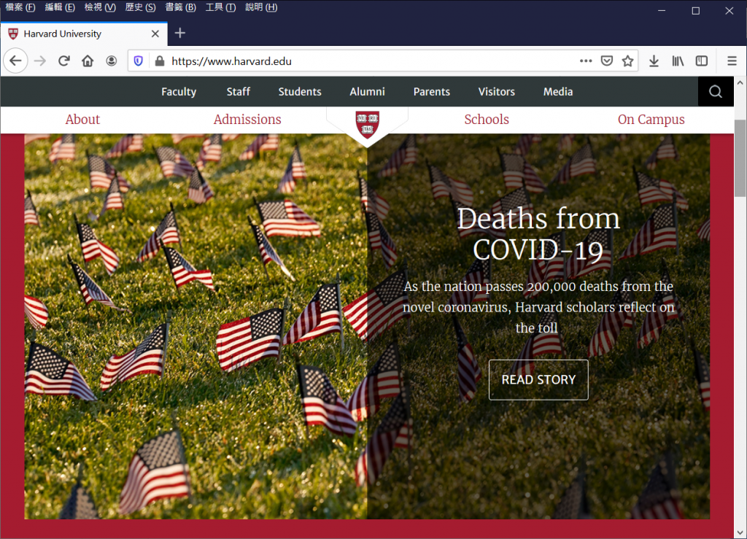This screenshot has width=747, height=539.
Task: Click the Harvard shield logo
Action: 368,124
